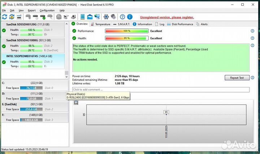Click the disk list scroll up arrow

coord(66,24)
